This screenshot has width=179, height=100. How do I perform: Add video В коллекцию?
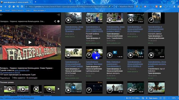pos(32,78)
